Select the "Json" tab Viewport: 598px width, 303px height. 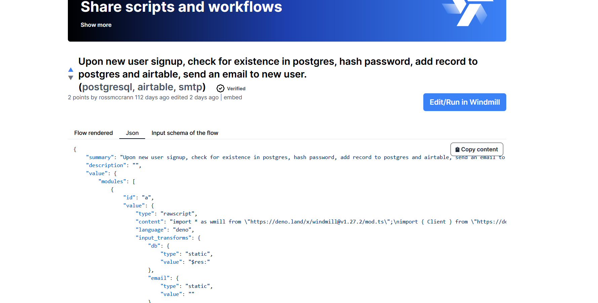pos(132,133)
